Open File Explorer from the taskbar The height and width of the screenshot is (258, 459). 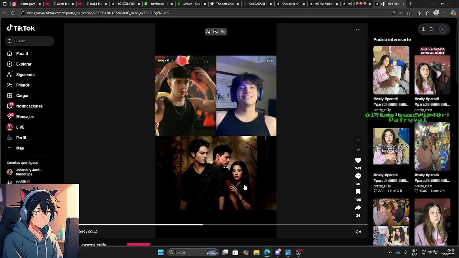(256, 252)
